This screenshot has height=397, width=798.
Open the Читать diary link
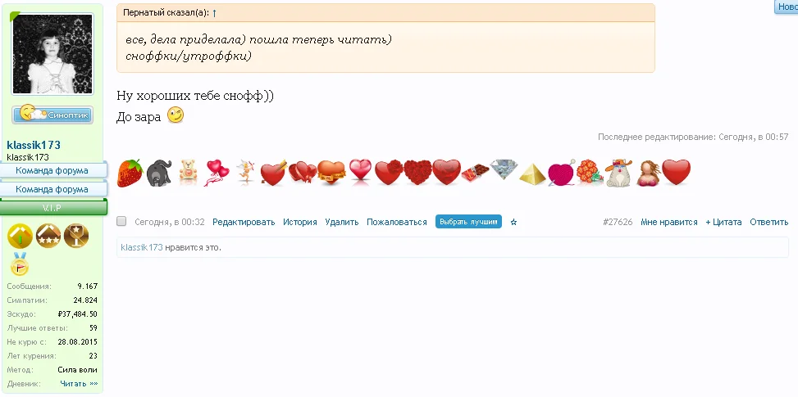click(x=79, y=384)
